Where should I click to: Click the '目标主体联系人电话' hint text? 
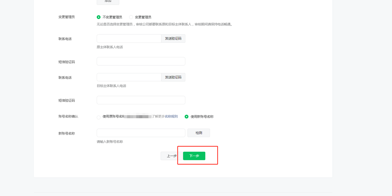point(111,86)
